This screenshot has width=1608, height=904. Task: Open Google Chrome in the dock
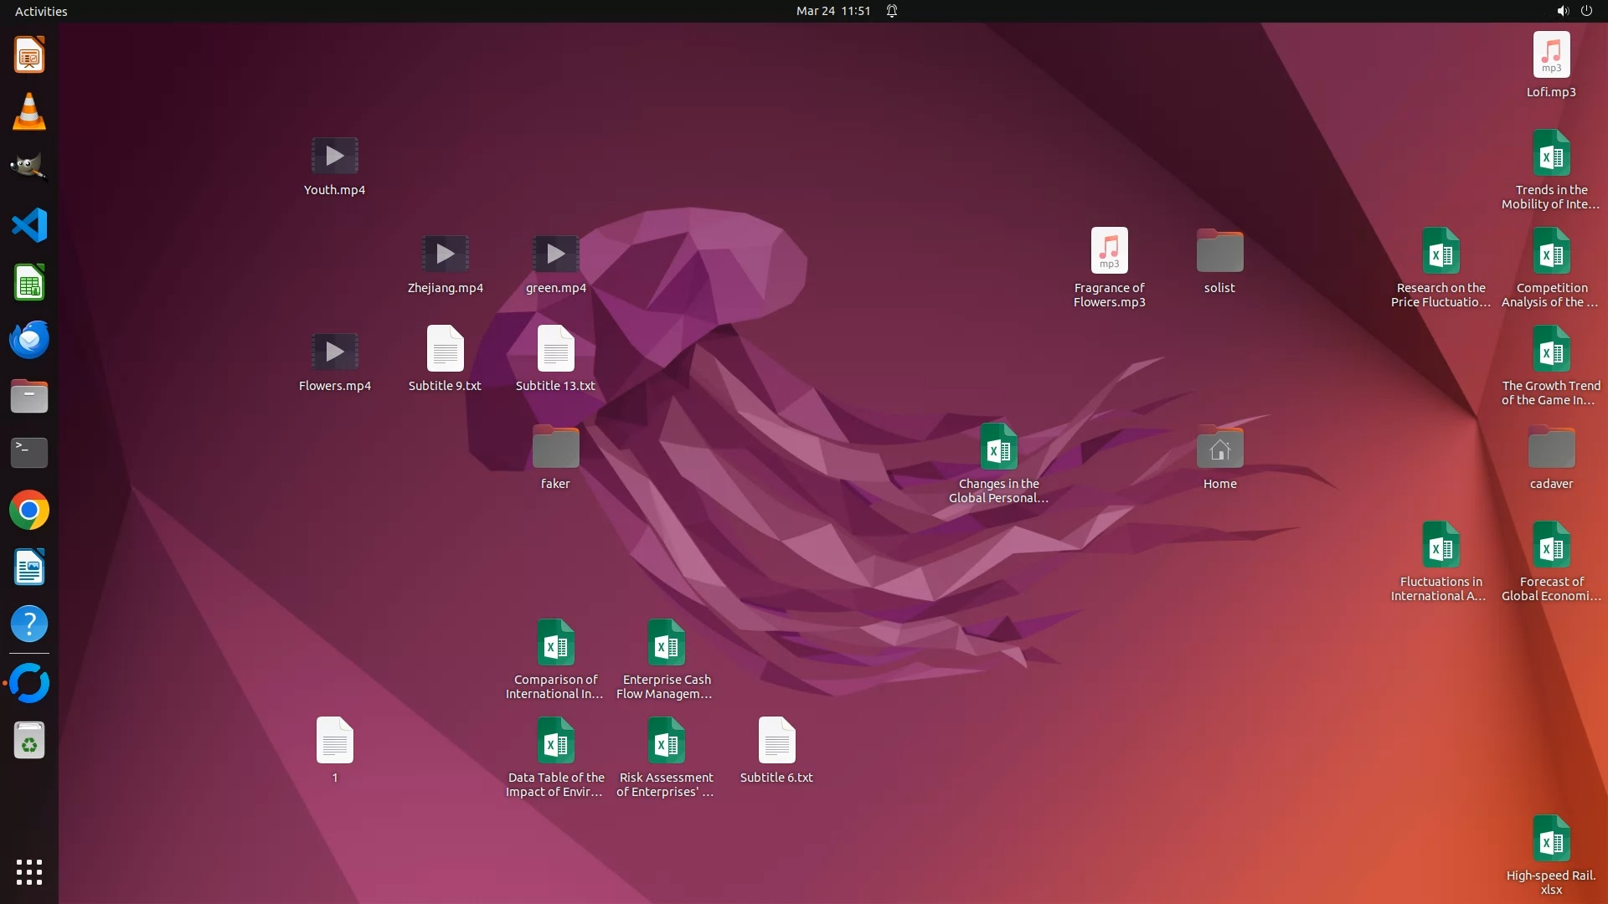pos(29,510)
